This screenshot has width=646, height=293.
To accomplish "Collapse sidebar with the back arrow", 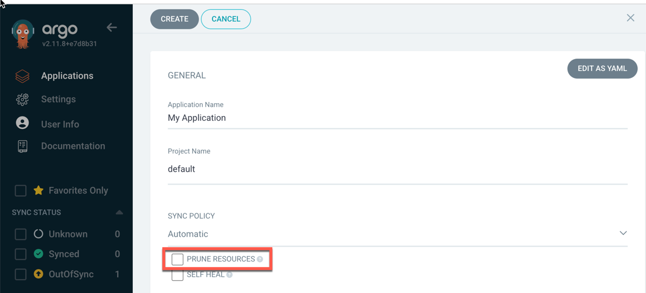I will pos(112,28).
